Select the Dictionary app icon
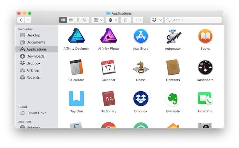The height and width of the screenshot is (148, 239). [x=108, y=98]
